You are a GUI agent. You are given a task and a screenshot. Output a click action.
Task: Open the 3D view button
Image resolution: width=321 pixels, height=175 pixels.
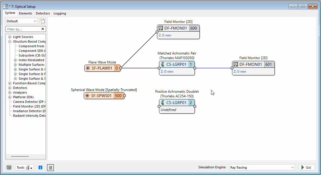coord(9,167)
